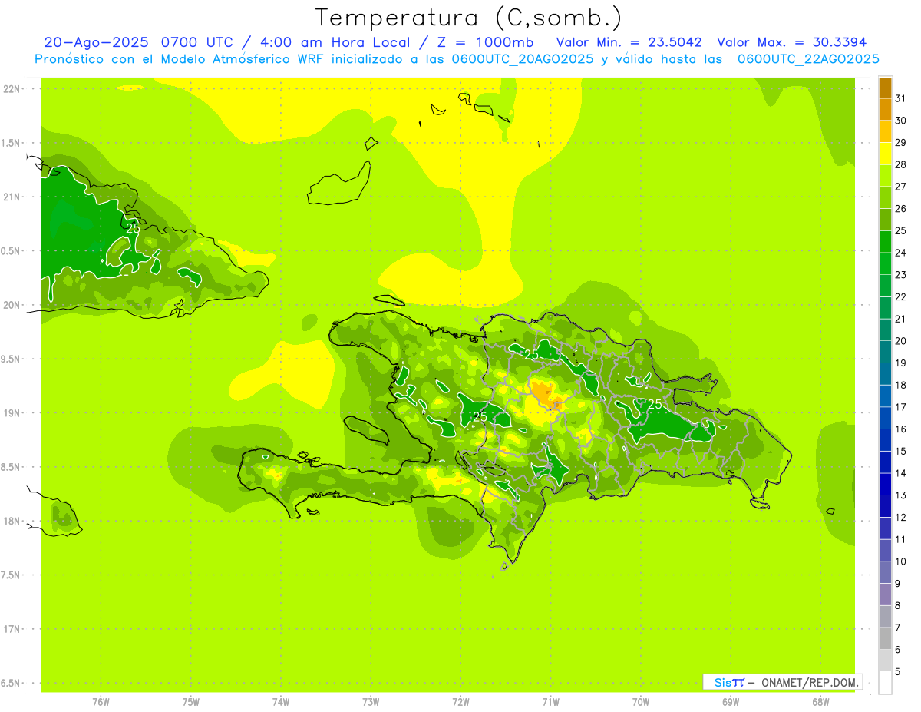
Task: Select the "20-Ago-2025 0700 UTC" date text
Action: pos(138,42)
